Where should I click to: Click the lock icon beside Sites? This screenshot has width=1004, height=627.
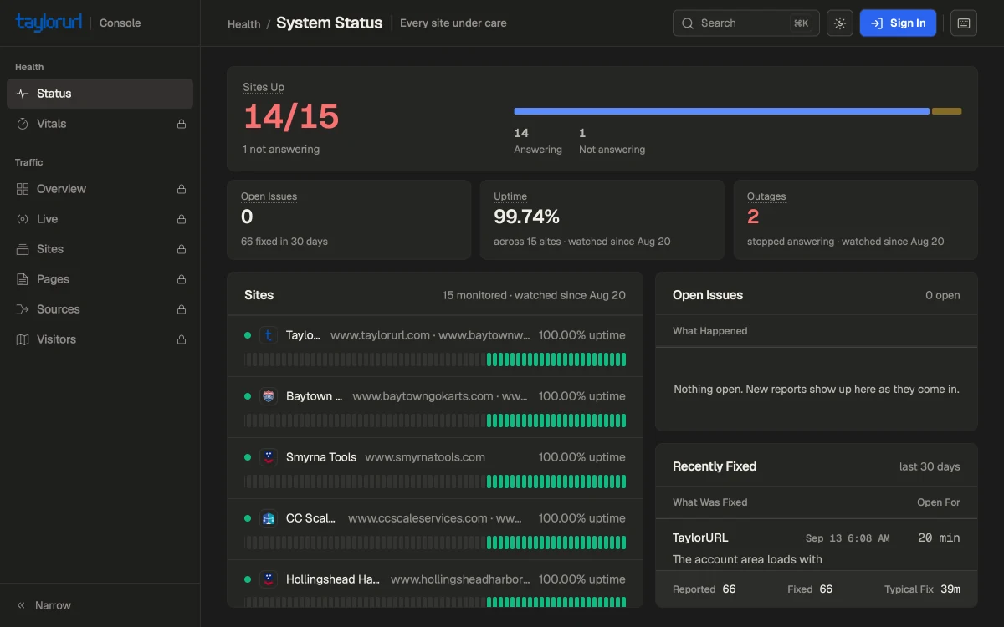[182, 249]
